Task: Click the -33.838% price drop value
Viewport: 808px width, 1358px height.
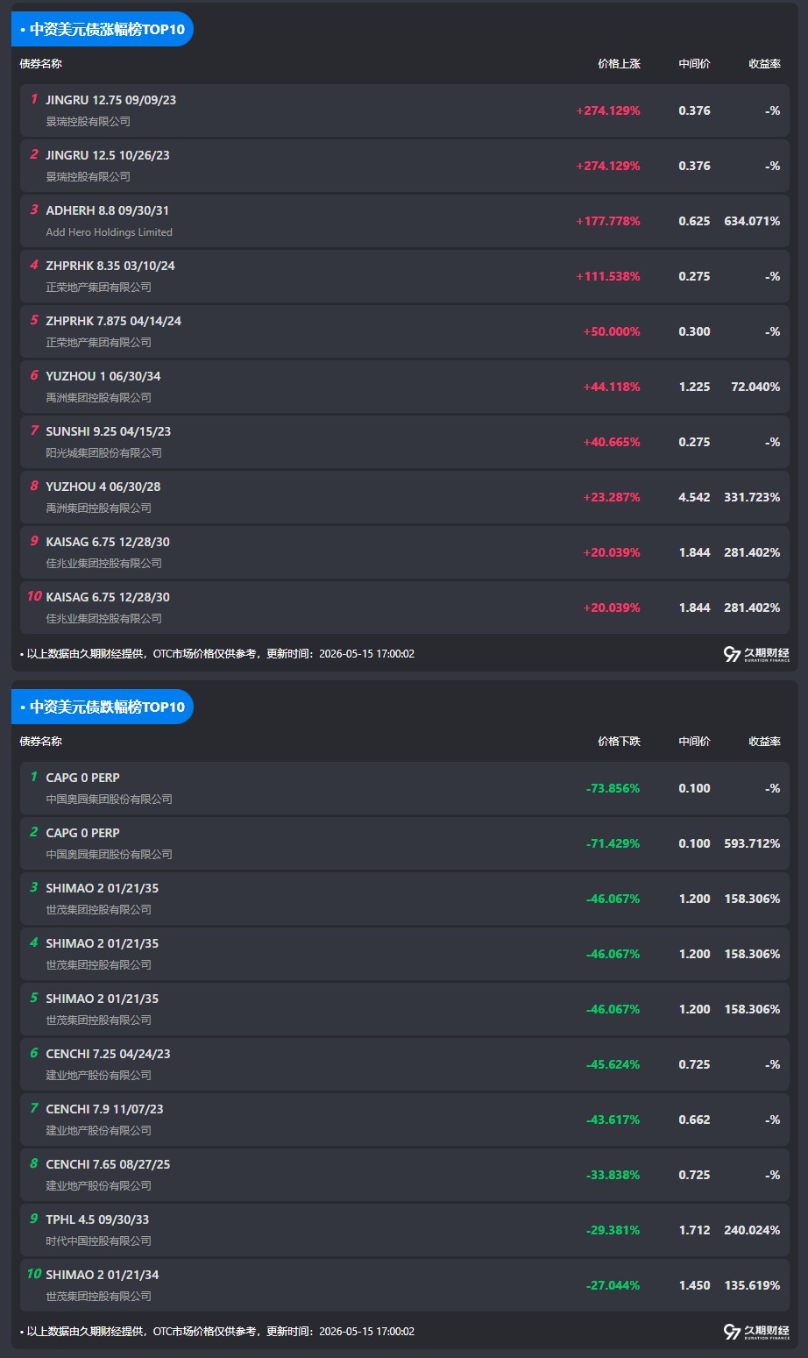Action: point(613,1175)
